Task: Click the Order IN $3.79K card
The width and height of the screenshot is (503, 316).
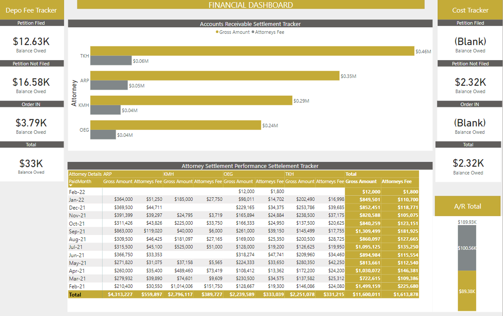Action: [31, 123]
